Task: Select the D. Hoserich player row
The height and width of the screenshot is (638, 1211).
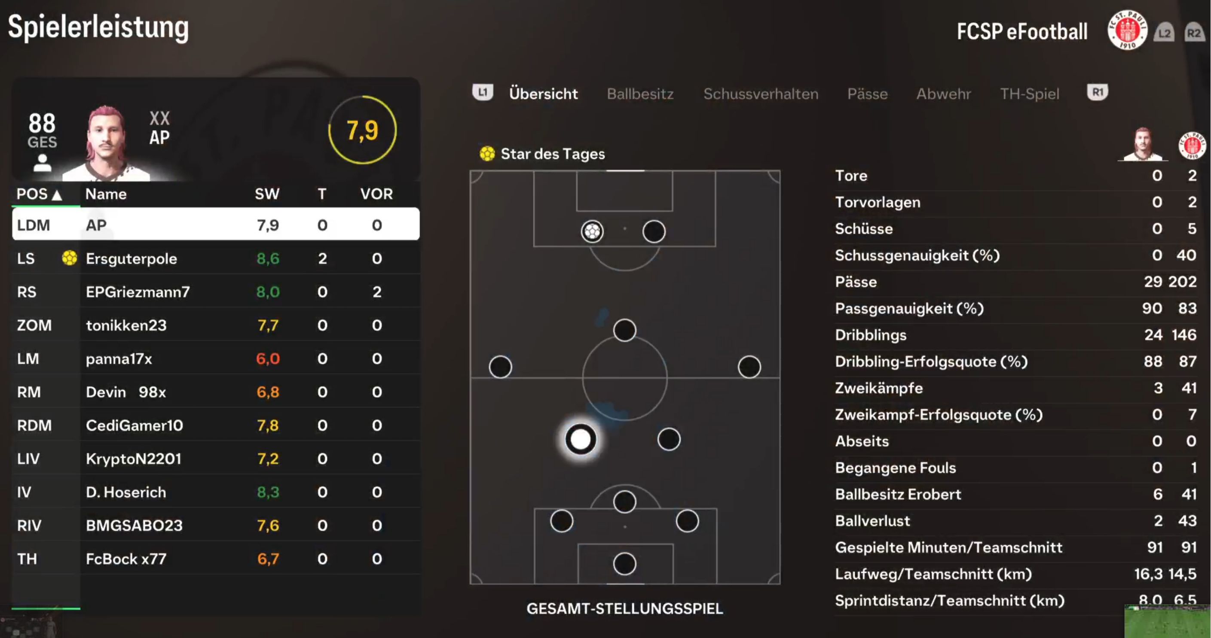Action: pos(216,492)
